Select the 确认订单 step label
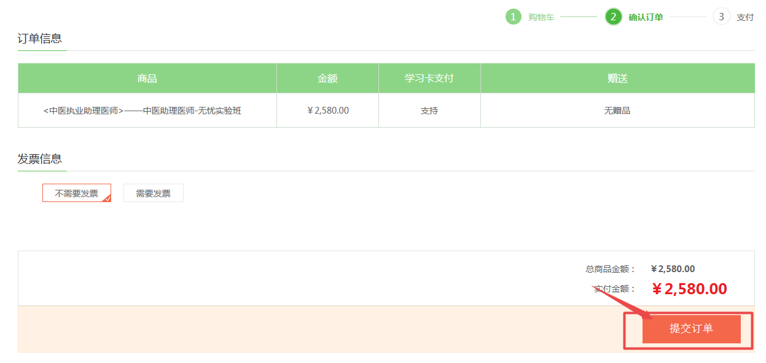The height and width of the screenshot is (363, 766). (x=646, y=17)
